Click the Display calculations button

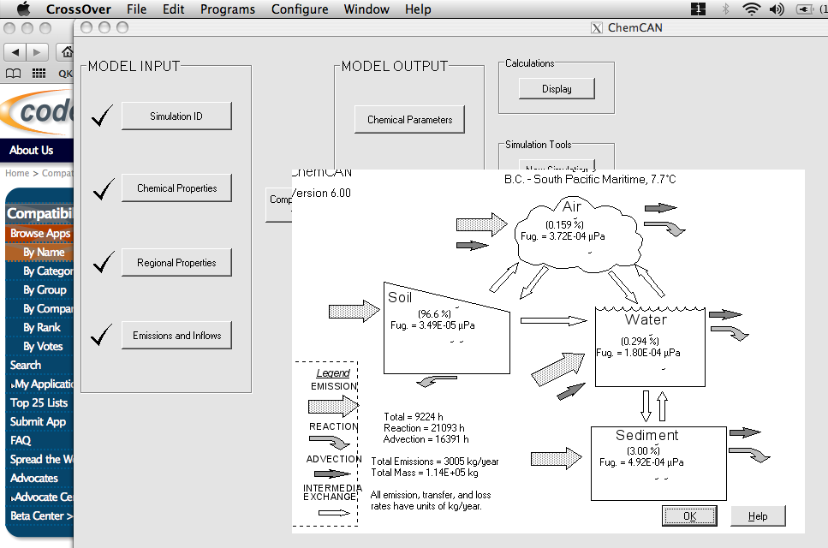click(x=557, y=89)
